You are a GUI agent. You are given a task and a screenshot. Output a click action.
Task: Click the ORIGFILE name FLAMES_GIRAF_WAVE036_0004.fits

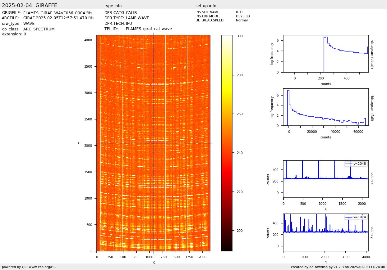coord(58,13)
